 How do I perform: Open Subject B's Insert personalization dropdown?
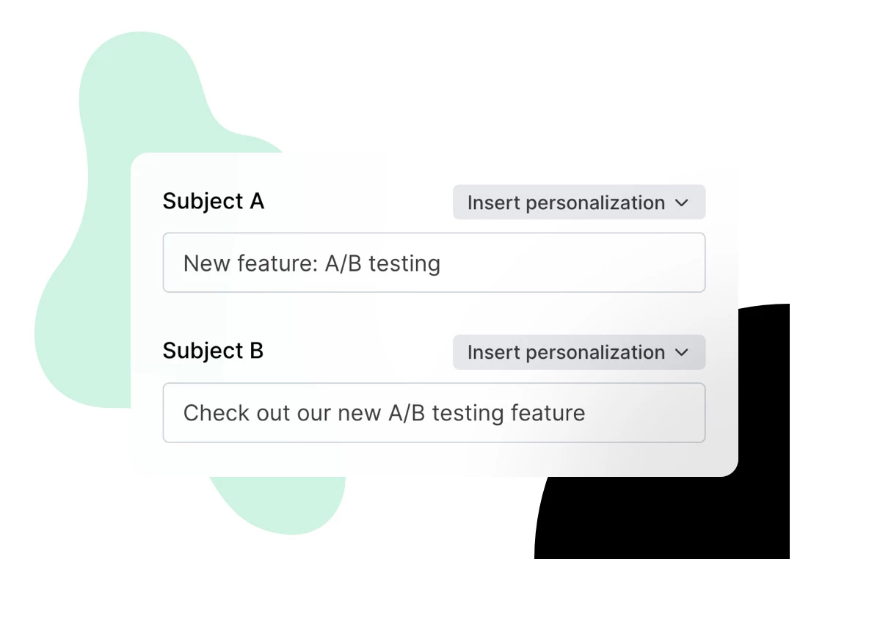point(578,352)
